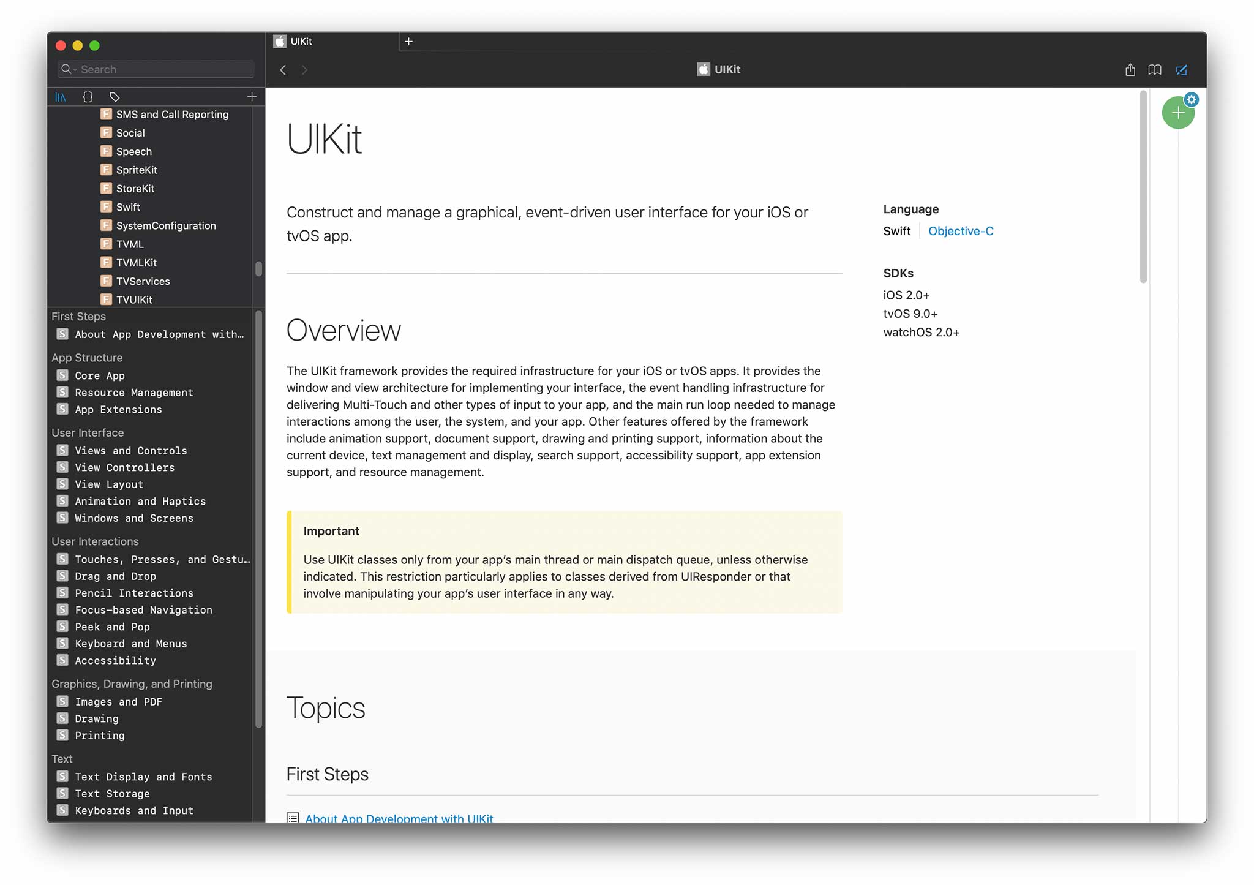The width and height of the screenshot is (1254, 885).
Task: Open About App Development with UIKit link
Action: click(x=399, y=818)
